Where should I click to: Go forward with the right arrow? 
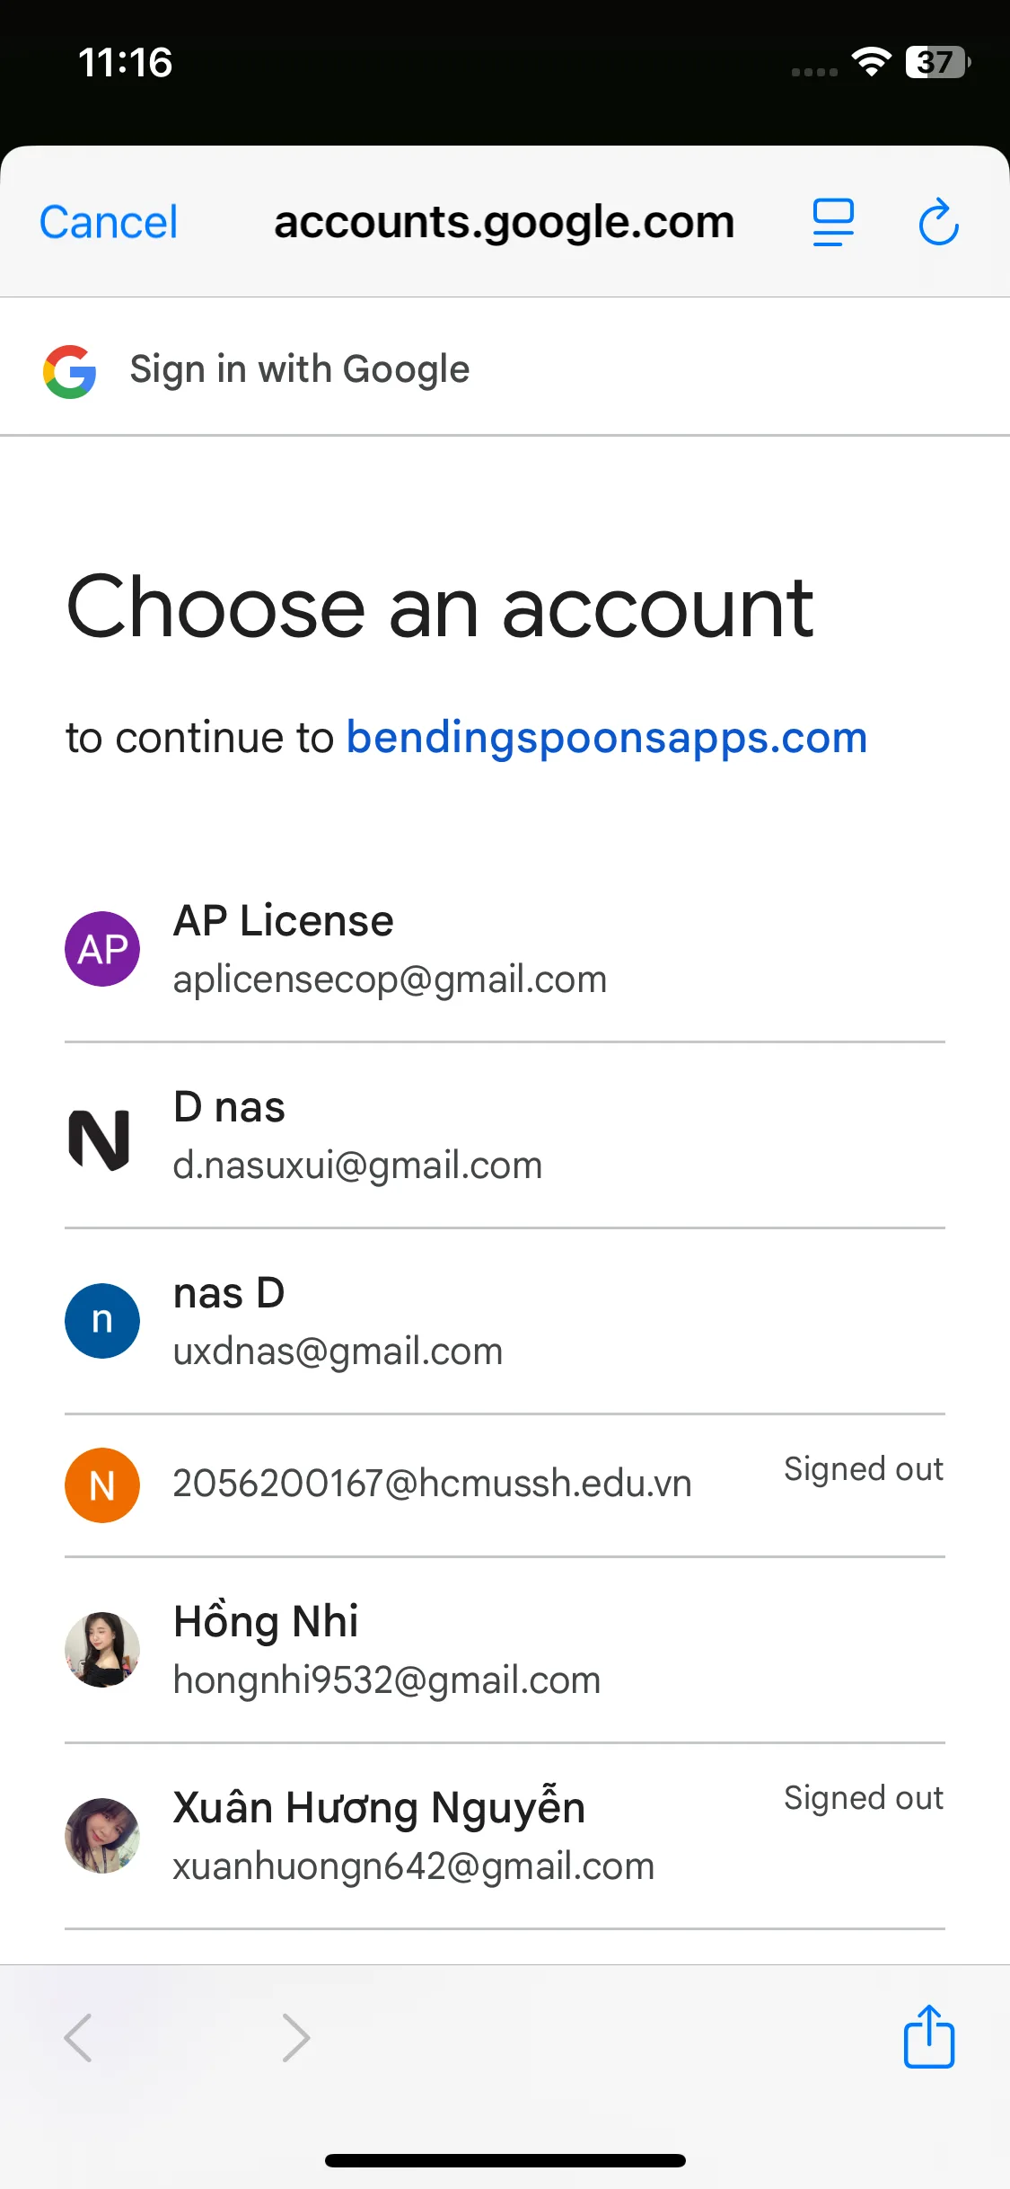pos(295,2036)
